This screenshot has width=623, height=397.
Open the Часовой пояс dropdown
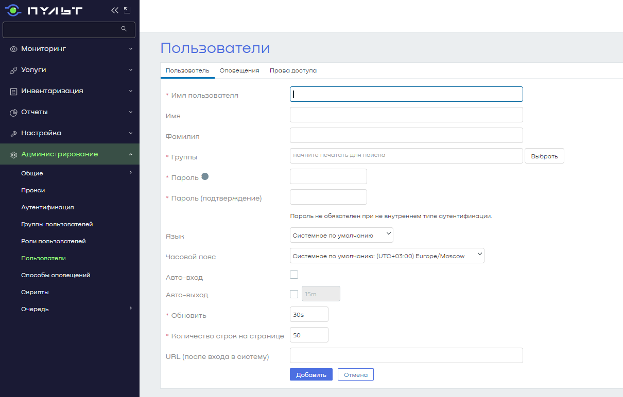coord(387,255)
